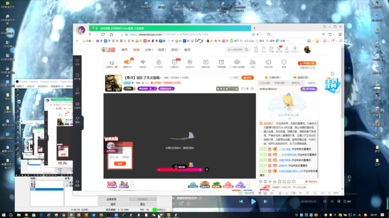Open the notifications bell icon in Douyu header
This screenshot has width=389, height=218.
click(286, 49)
